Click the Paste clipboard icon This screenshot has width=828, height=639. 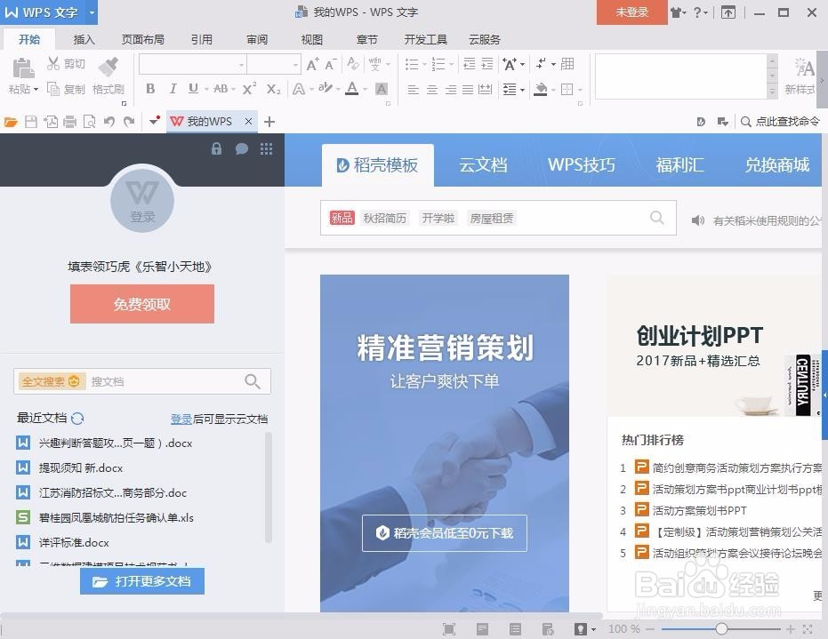[23, 68]
